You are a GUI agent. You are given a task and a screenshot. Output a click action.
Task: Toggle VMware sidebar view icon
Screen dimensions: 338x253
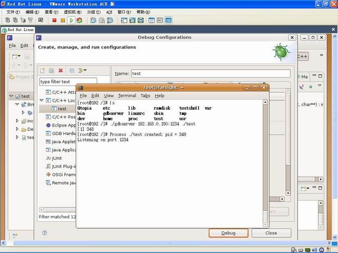pos(124,21)
